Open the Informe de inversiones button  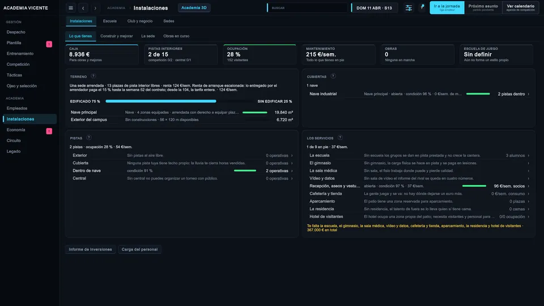tap(90, 249)
